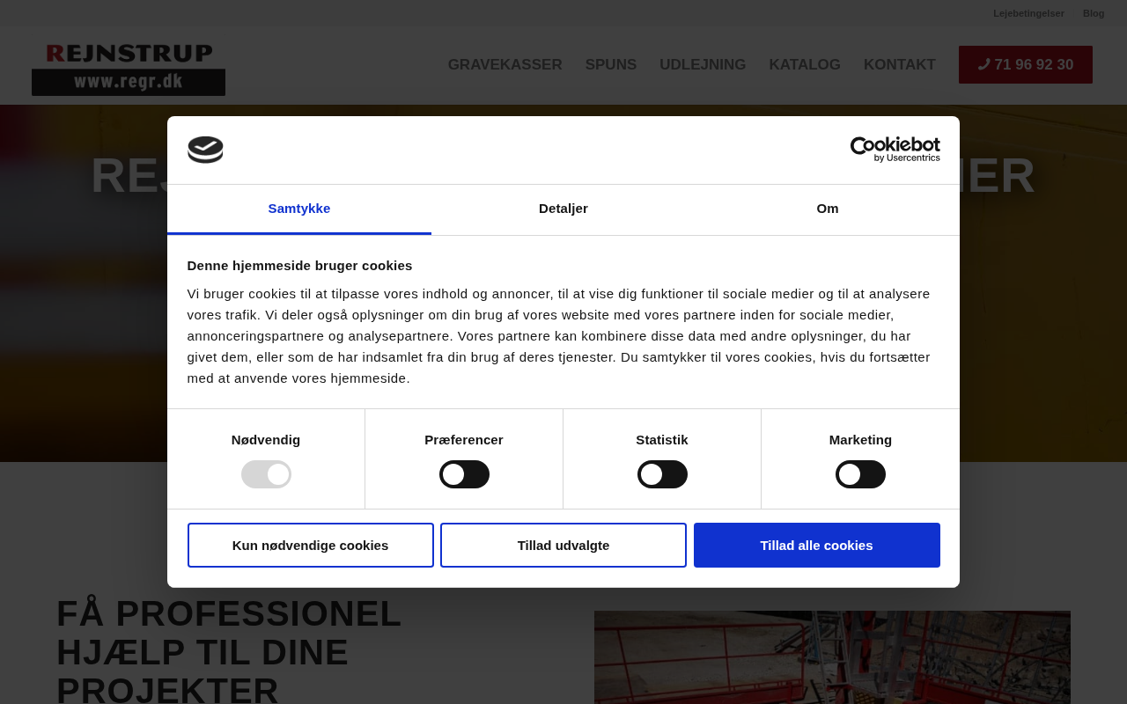Screen dimensions: 1127x704
Task: Go to the Kontakt page
Action: coord(900,65)
